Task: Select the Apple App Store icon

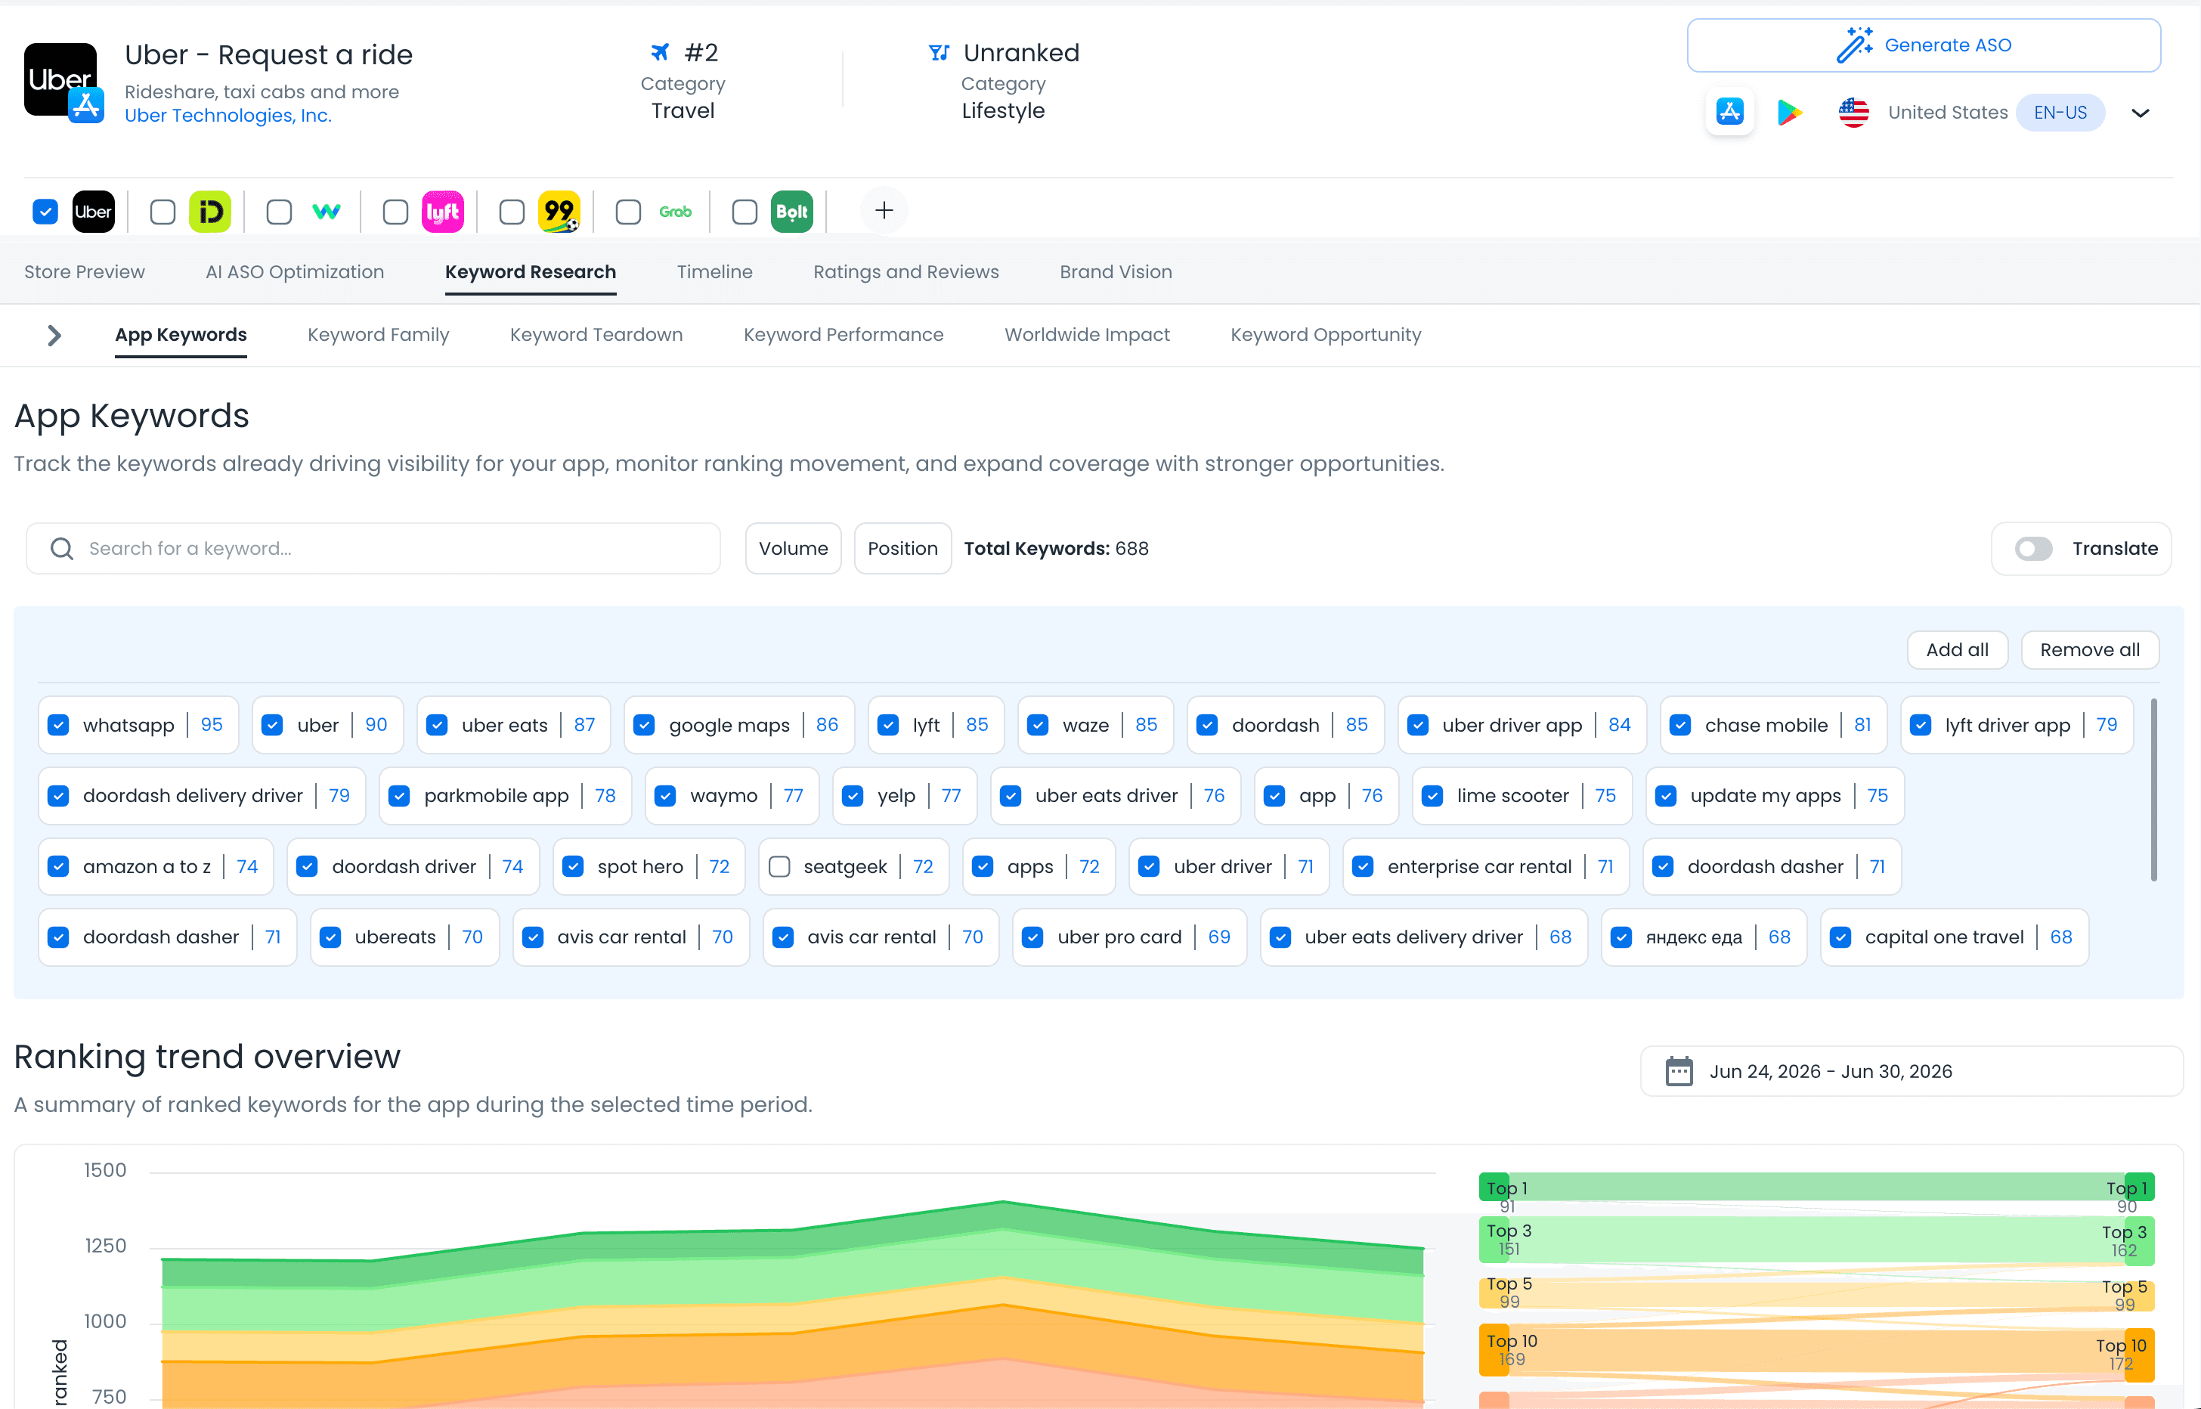Action: tap(1729, 113)
